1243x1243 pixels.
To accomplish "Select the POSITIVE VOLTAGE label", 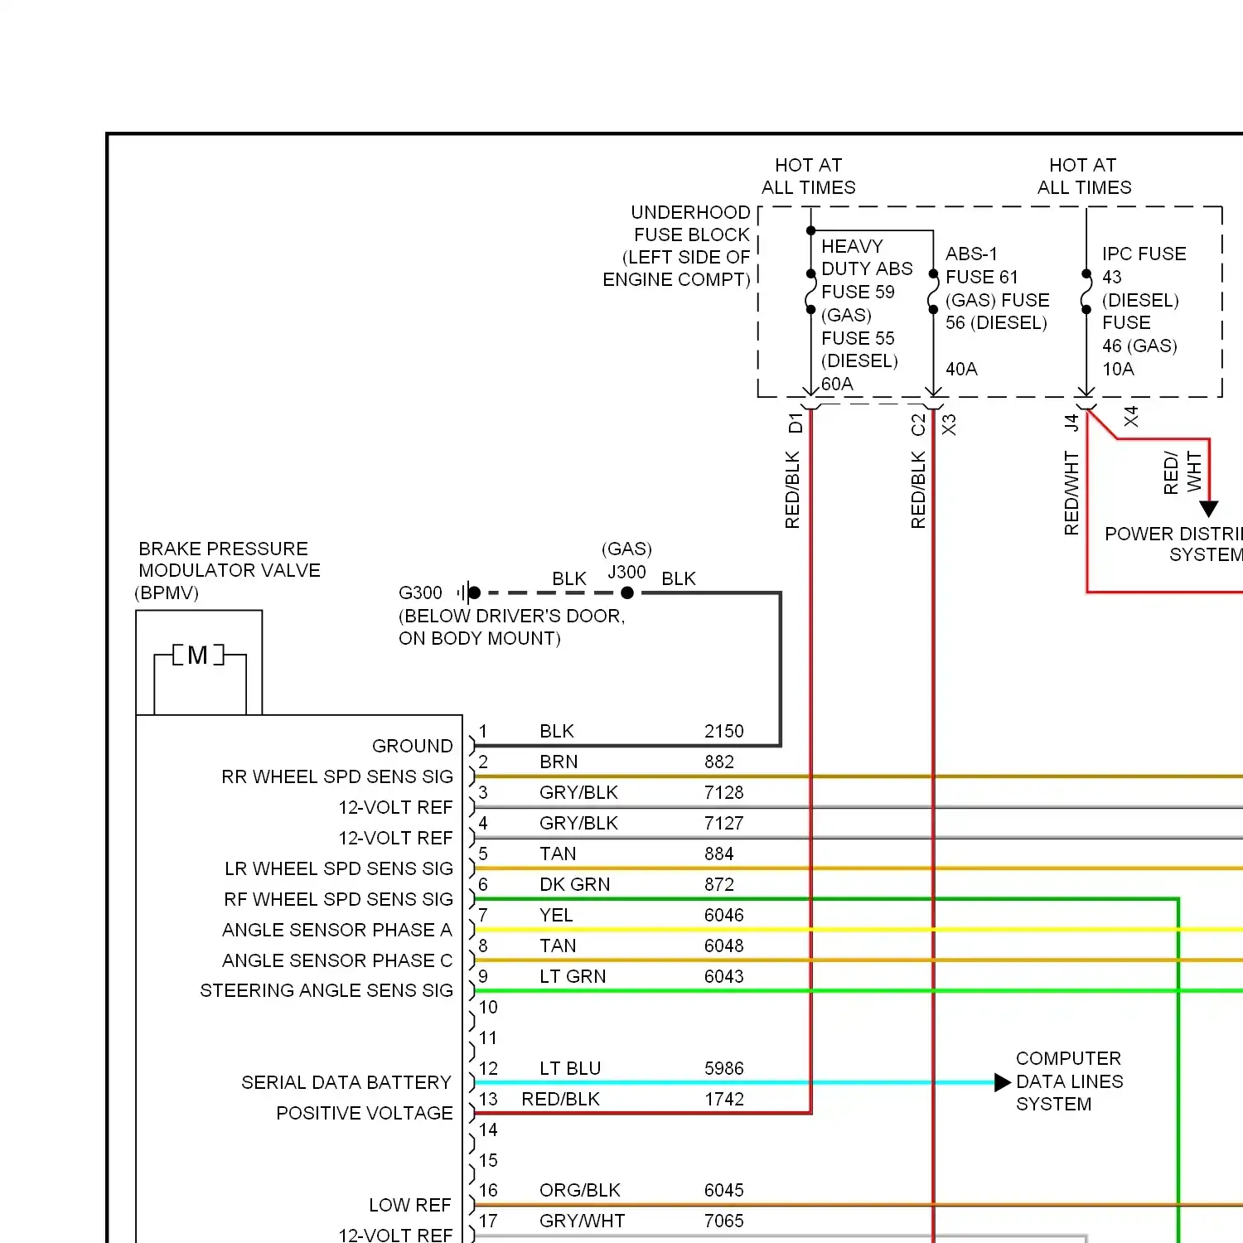I will point(365,1113).
